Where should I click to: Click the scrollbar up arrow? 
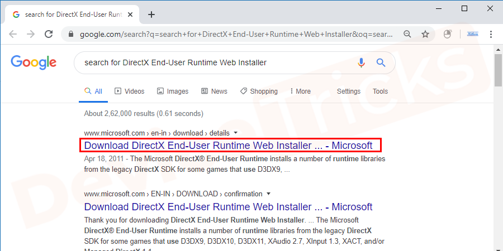tap(498, 49)
